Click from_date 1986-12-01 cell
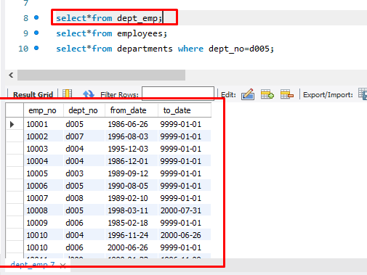Image resolution: width=367 pixels, height=275 pixels. [x=132, y=161]
